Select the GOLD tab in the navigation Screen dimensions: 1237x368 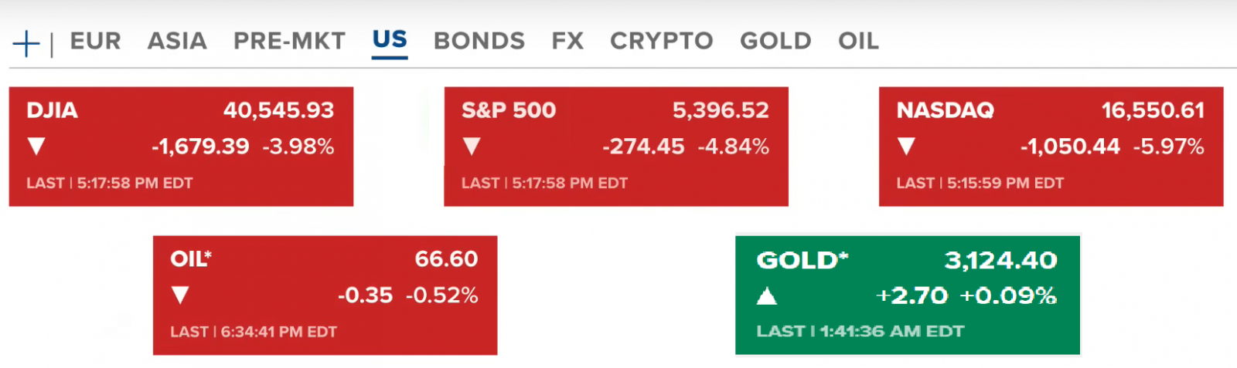(x=775, y=41)
